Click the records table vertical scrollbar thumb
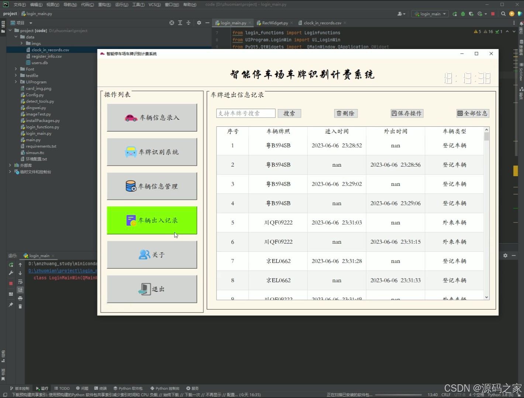The width and height of the screenshot is (524, 398). click(486, 136)
